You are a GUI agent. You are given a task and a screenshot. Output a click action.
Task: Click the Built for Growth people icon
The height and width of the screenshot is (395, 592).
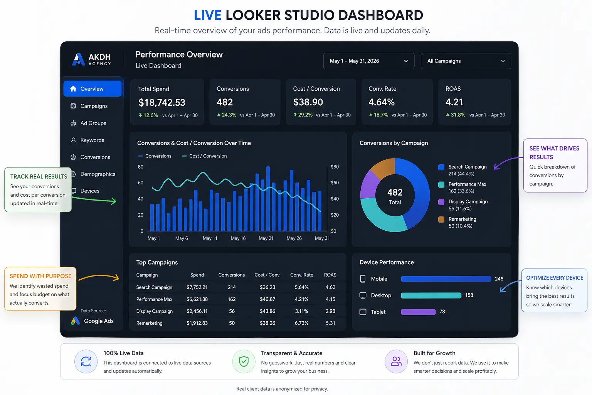tap(396, 361)
